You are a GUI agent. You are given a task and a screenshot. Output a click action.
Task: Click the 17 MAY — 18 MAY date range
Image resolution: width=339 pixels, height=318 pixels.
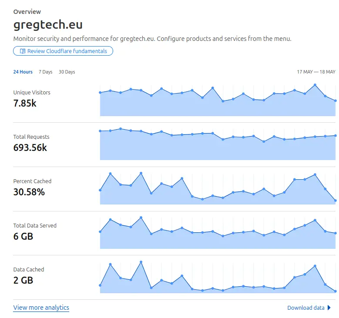click(x=316, y=72)
